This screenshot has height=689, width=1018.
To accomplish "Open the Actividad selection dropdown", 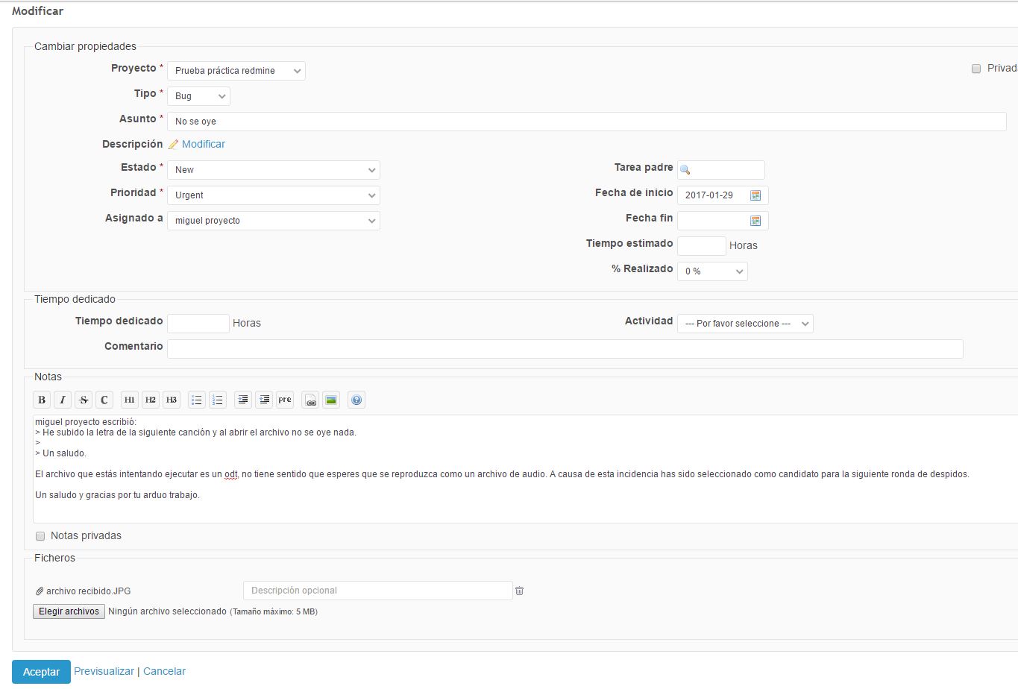I will click(x=745, y=324).
